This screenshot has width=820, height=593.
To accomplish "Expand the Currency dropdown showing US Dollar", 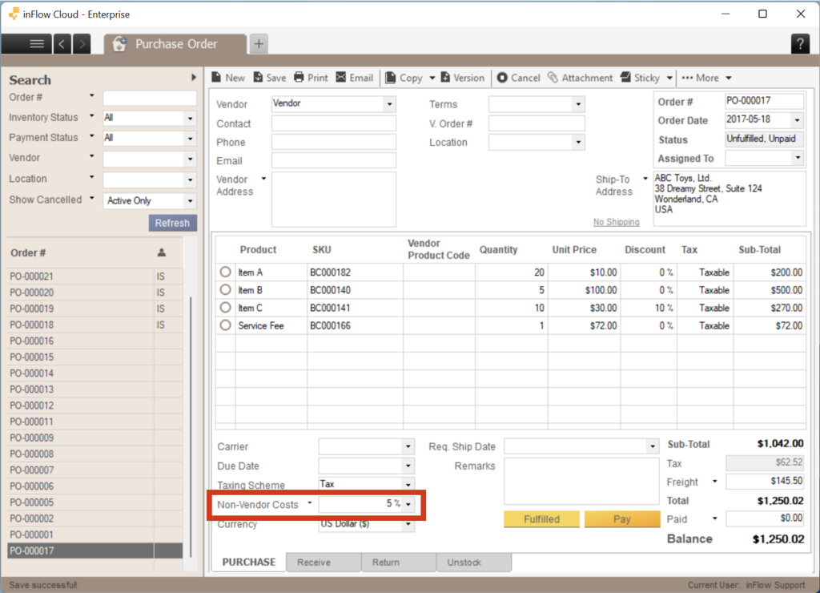I will coord(408,524).
